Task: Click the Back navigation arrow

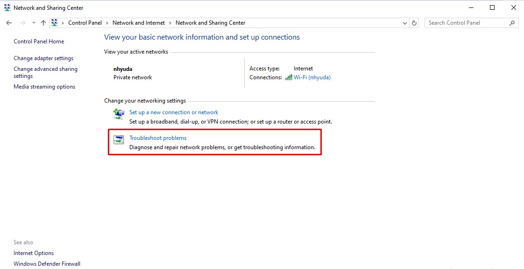Action: pyautogui.click(x=9, y=23)
